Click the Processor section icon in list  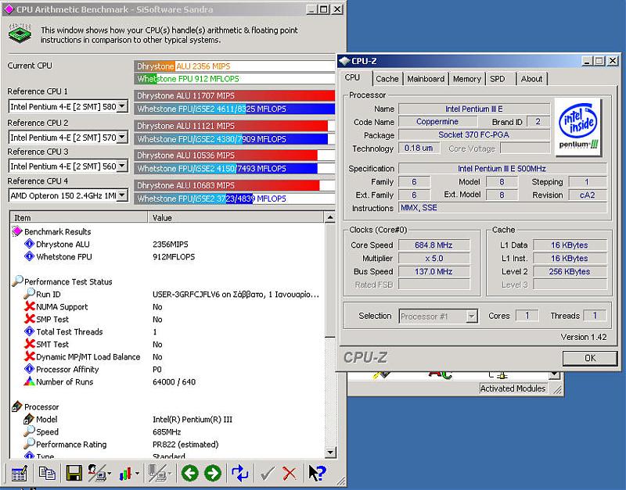tap(17, 406)
